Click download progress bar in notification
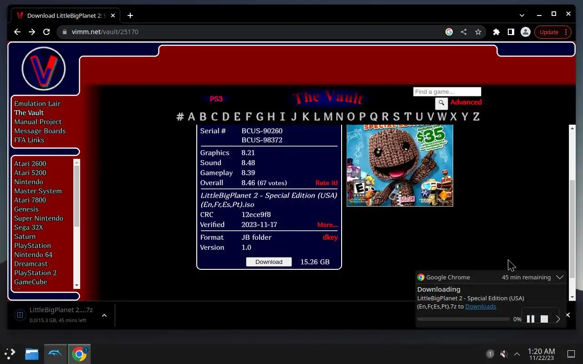Screen dimensions: 583x364 463,319
